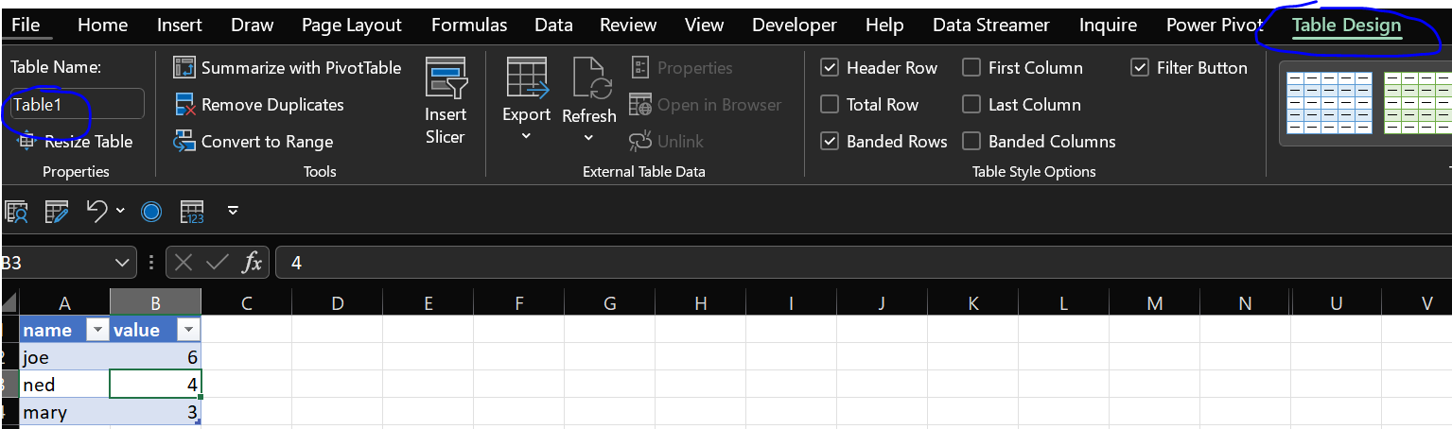Choose the green table style thumbnail
This screenshot has width=1452, height=429.
click(1417, 103)
